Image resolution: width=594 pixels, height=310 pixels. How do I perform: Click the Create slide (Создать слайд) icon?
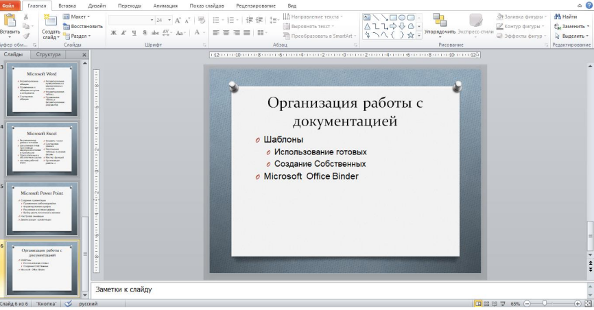(50, 21)
